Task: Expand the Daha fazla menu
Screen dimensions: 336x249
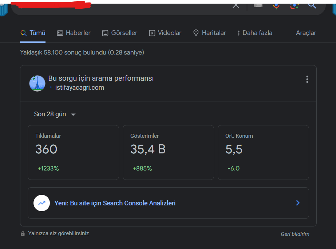Action: (x=255, y=33)
